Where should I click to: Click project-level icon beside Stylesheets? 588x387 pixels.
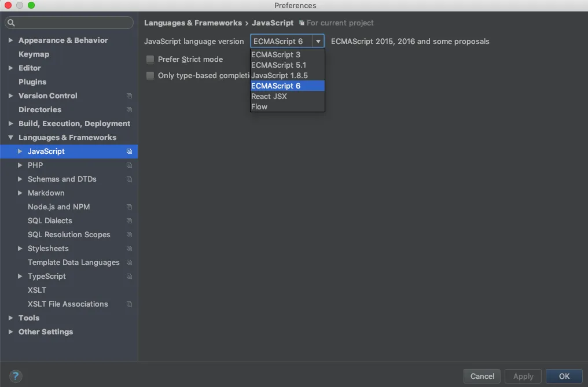coord(129,249)
